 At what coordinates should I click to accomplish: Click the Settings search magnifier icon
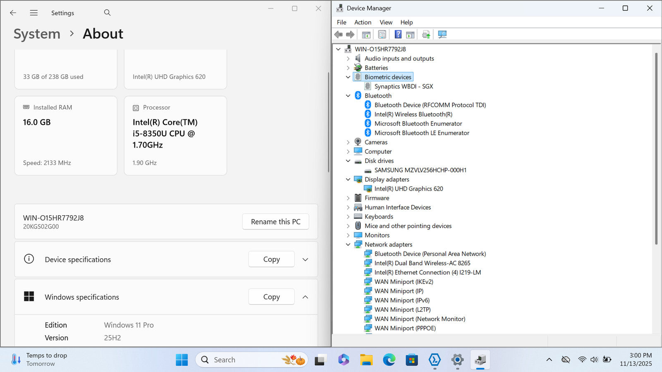[x=107, y=13]
